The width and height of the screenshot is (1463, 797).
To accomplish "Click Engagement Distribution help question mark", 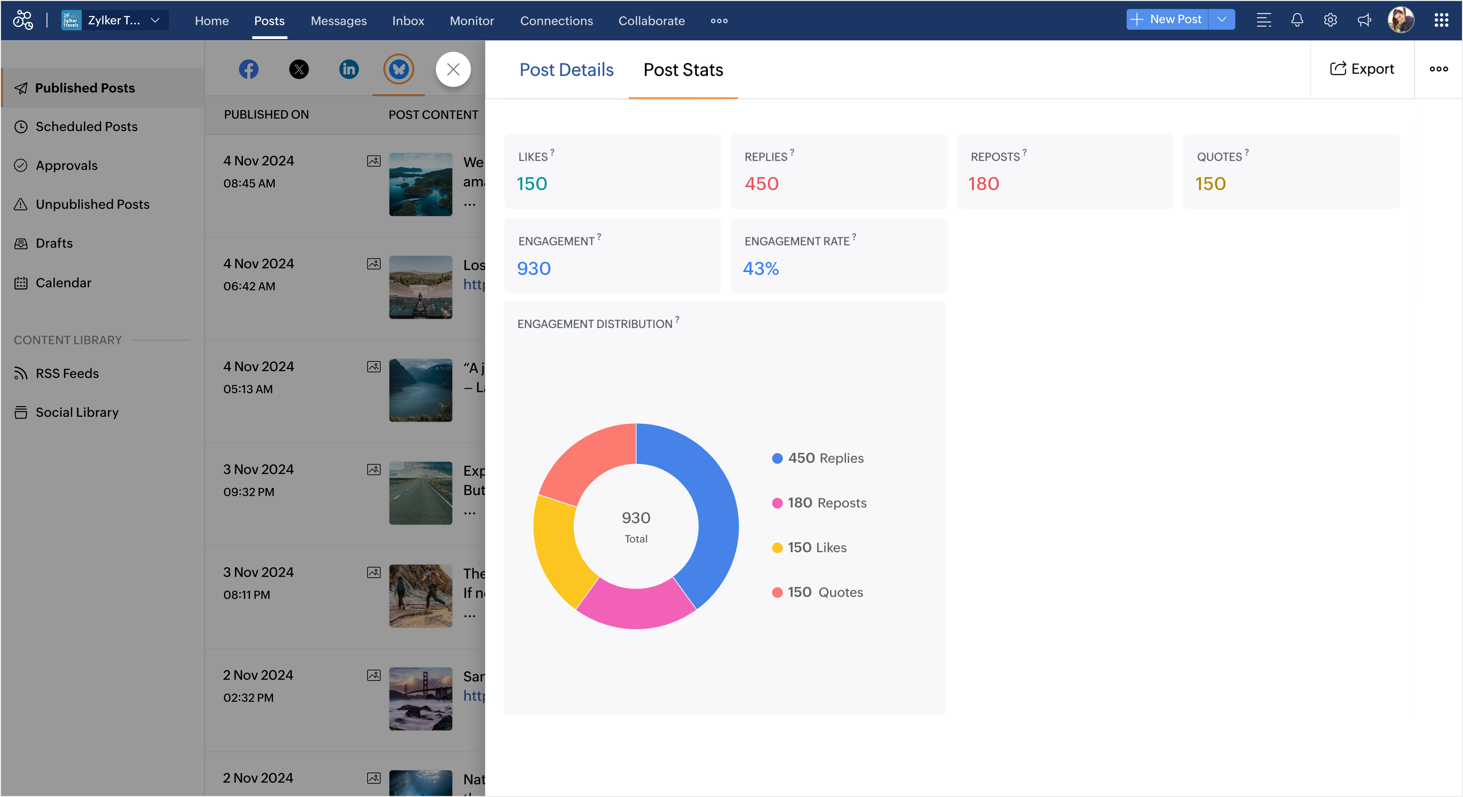I will point(677,319).
